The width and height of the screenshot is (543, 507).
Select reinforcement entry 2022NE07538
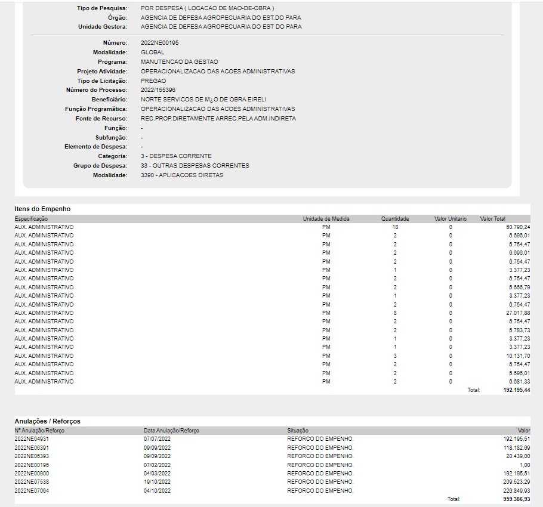click(32, 482)
